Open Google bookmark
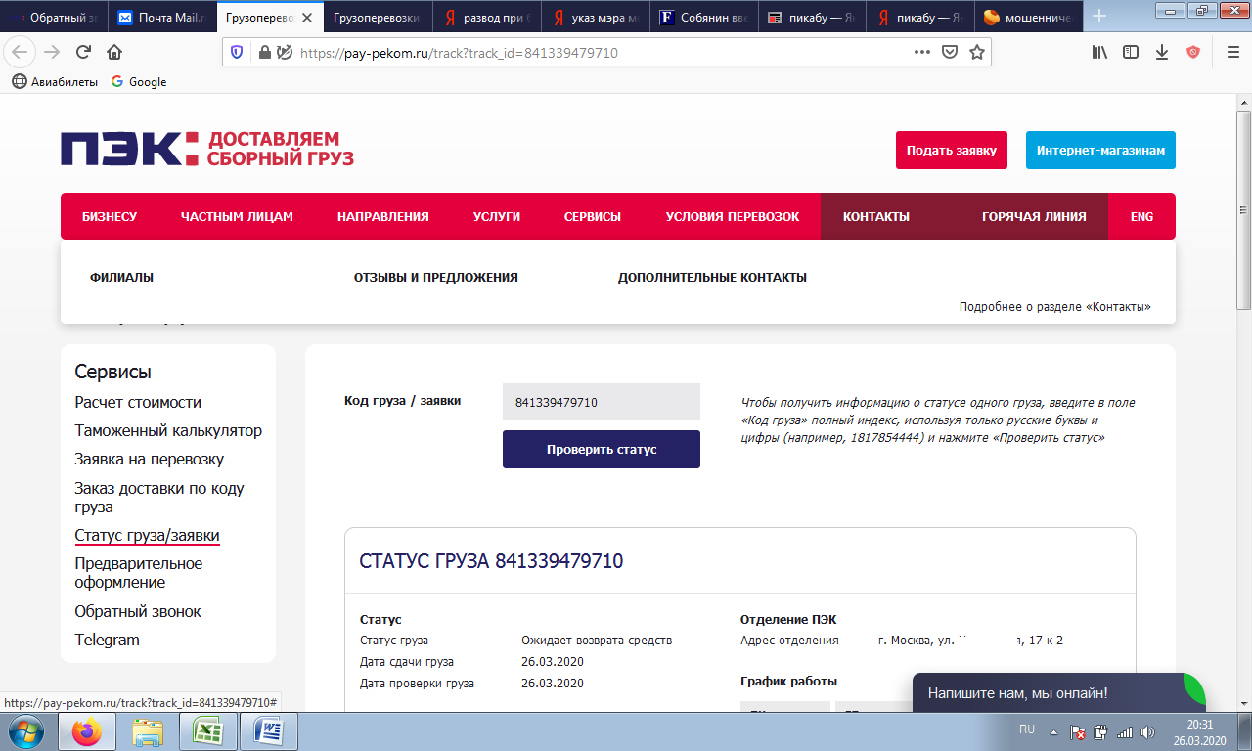1252x751 pixels. click(x=139, y=82)
